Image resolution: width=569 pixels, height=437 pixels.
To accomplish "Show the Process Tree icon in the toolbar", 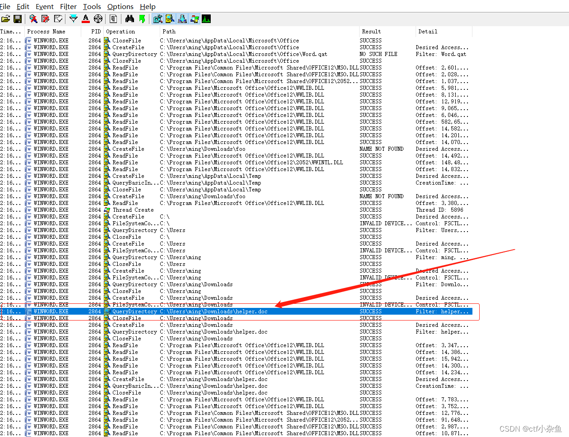I will point(114,19).
